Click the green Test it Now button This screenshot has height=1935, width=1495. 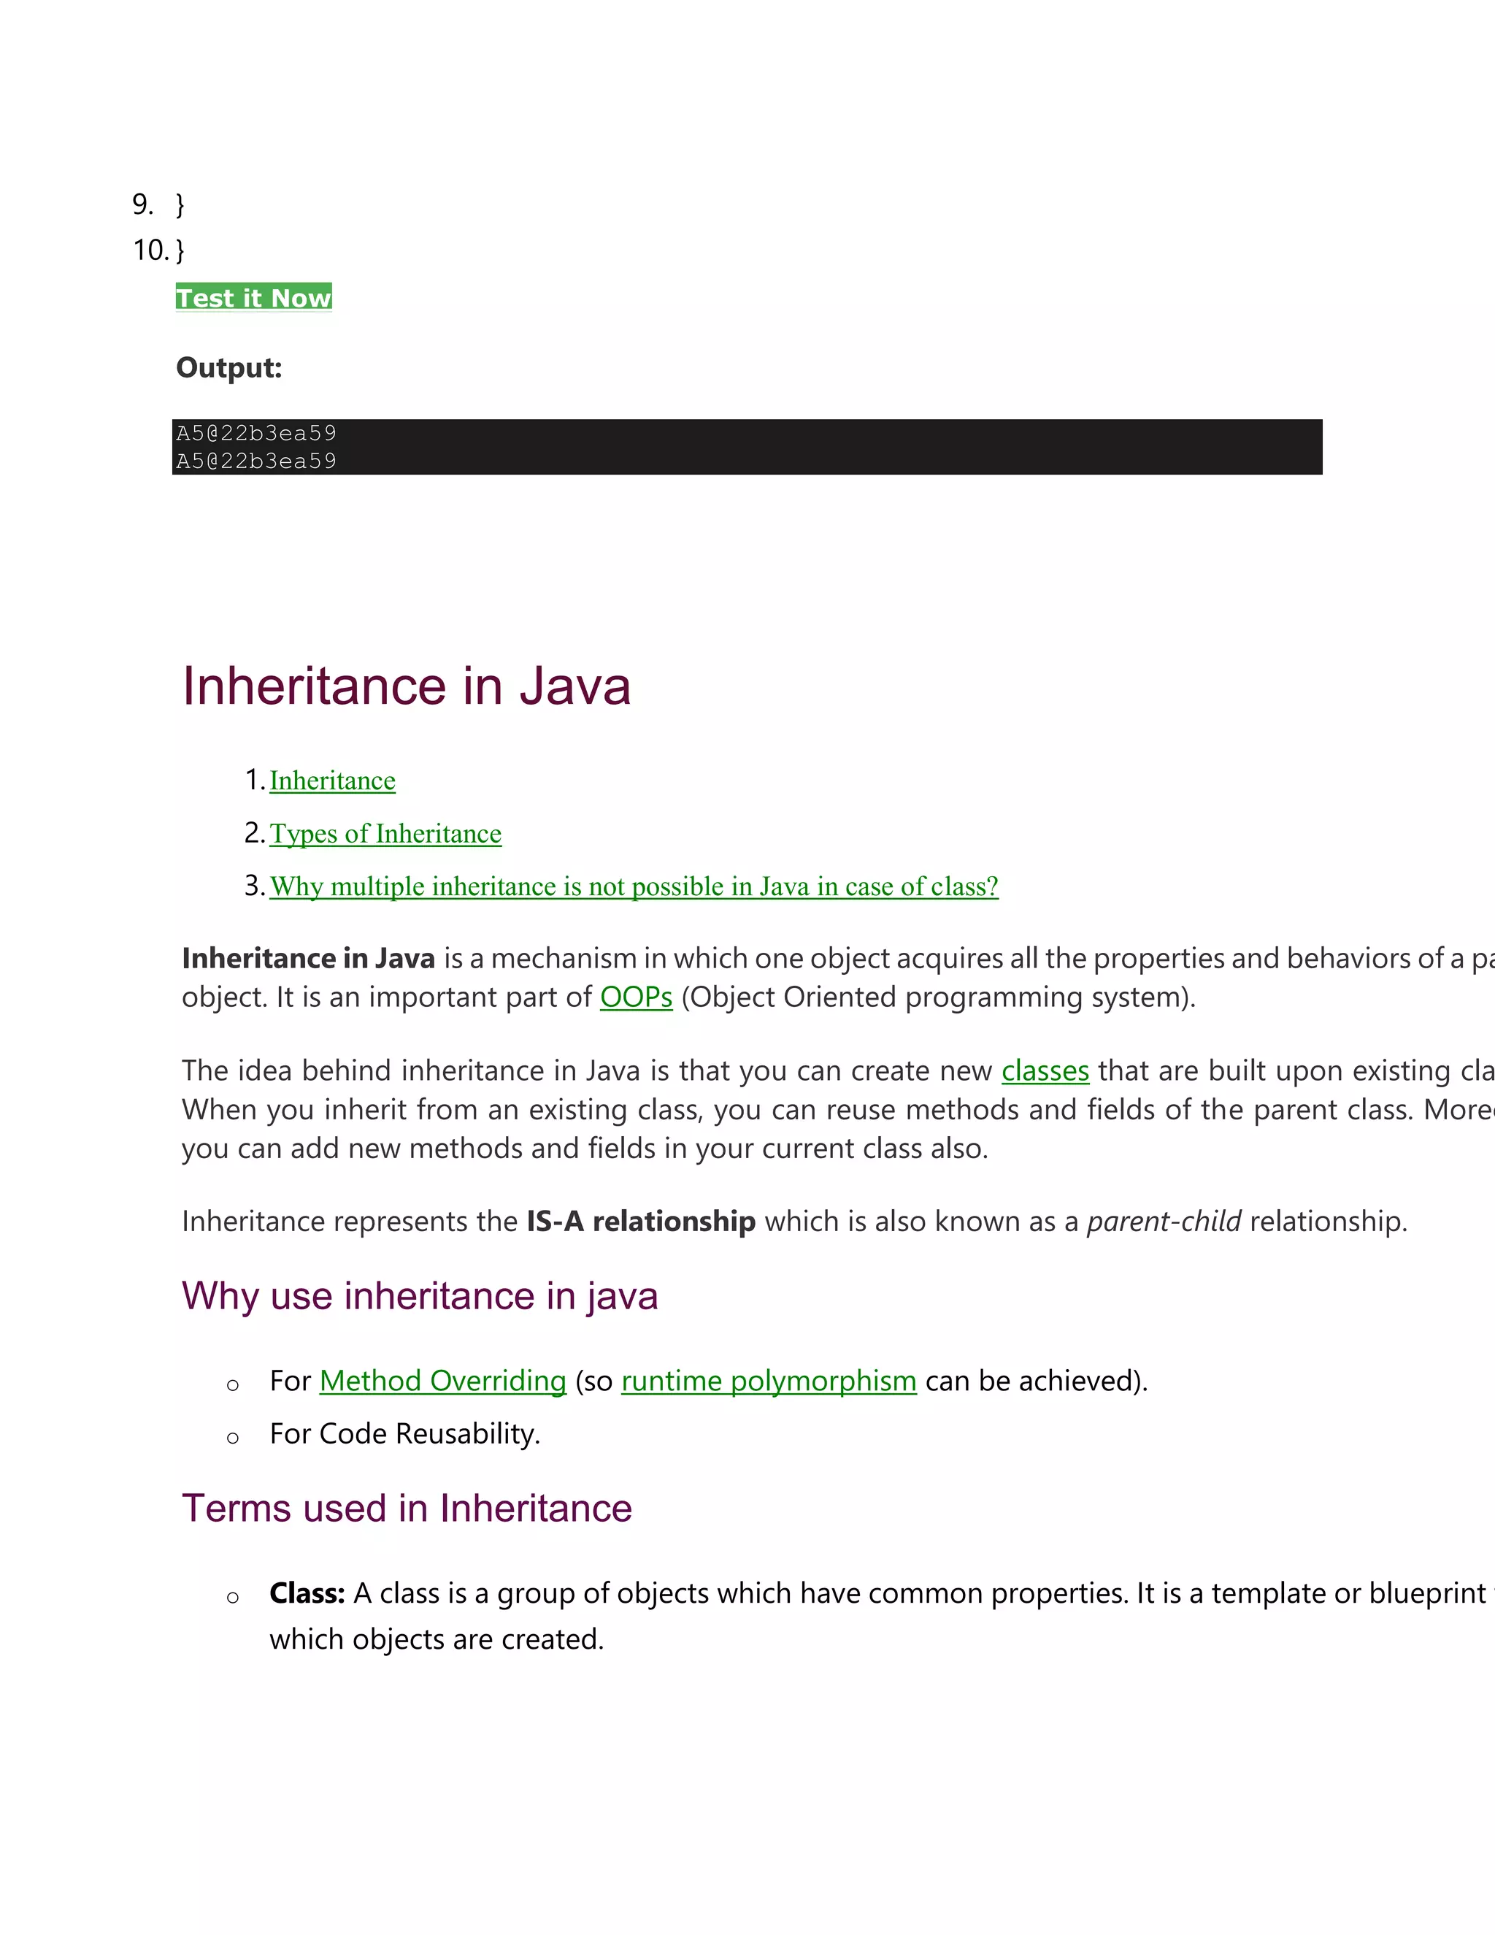(253, 298)
